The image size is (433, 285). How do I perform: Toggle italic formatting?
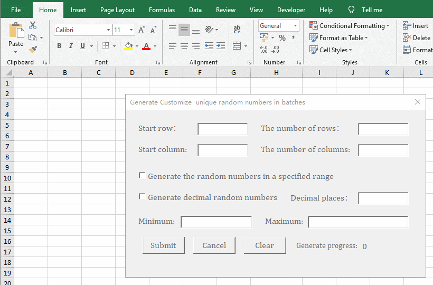(x=71, y=46)
